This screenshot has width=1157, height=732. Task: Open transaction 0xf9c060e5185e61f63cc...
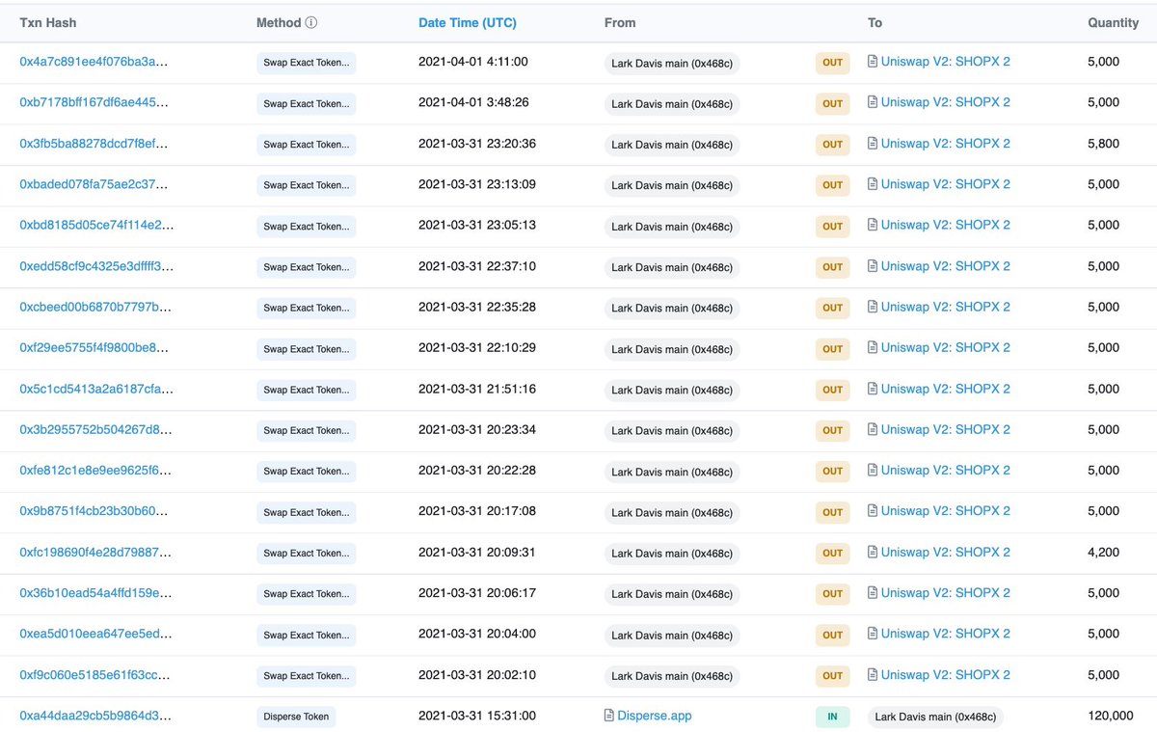tap(96, 675)
